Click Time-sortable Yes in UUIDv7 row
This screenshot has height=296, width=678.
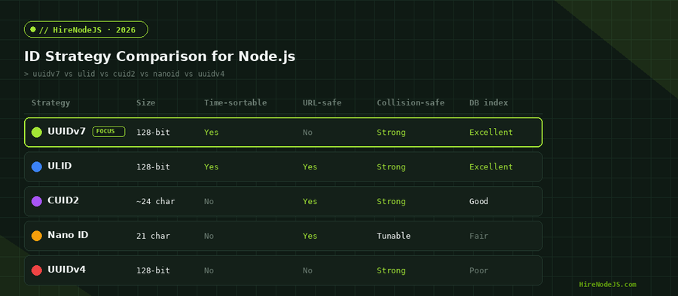[212, 133]
